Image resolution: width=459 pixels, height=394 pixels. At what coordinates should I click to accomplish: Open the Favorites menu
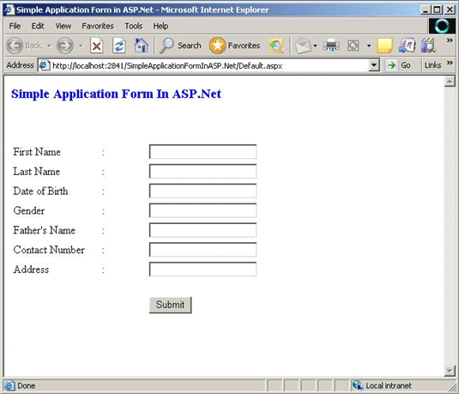pyautogui.click(x=98, y=26)
